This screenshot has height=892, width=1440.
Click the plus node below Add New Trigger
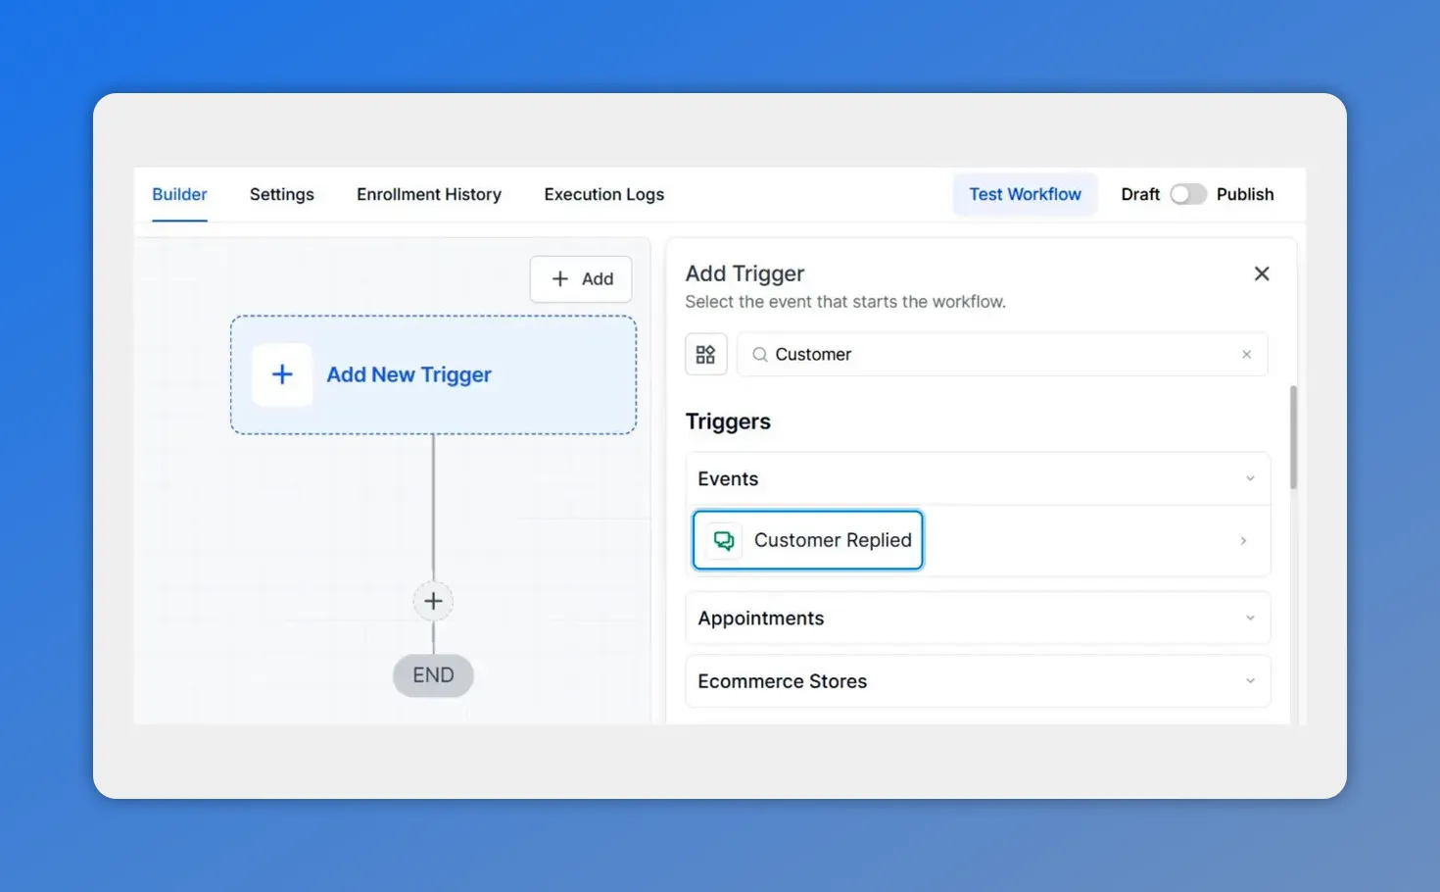(x=433, y=601)
